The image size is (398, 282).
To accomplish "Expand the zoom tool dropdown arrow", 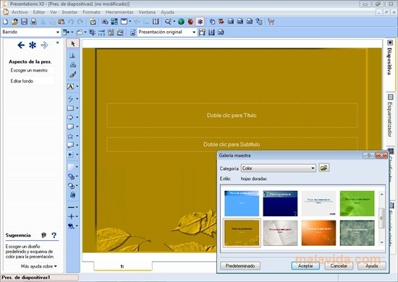I will (174, 22).
